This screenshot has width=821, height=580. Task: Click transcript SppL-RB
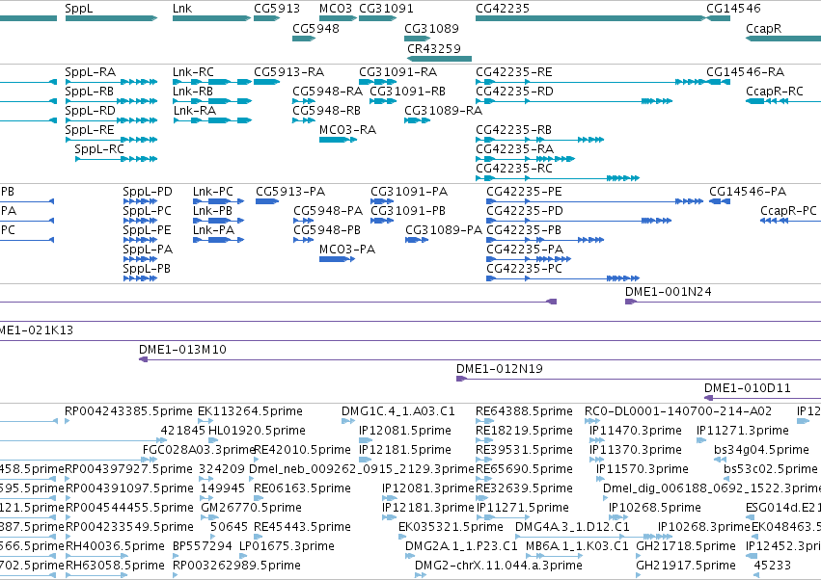[111, 101]
